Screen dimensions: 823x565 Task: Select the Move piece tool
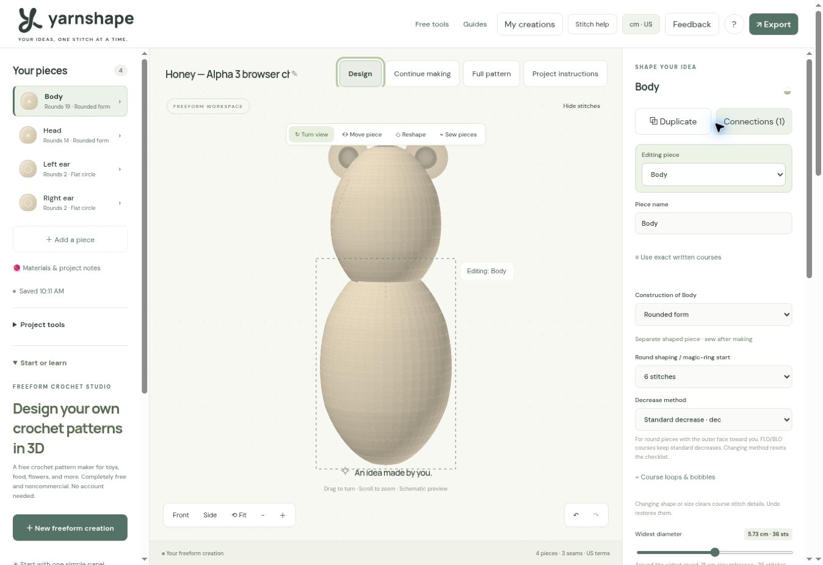pos(362,134)
